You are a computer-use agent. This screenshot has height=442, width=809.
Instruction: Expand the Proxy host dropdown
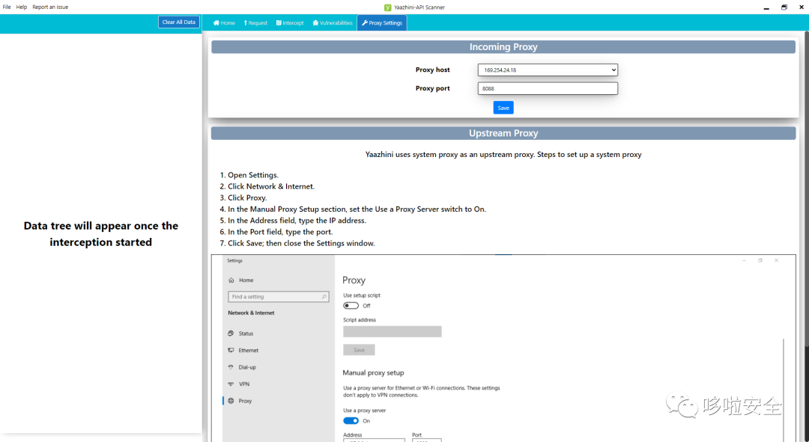click(548, 70)
